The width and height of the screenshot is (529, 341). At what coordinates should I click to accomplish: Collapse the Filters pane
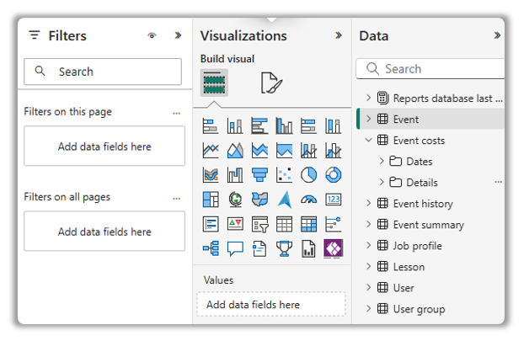[x=178, y=35]
